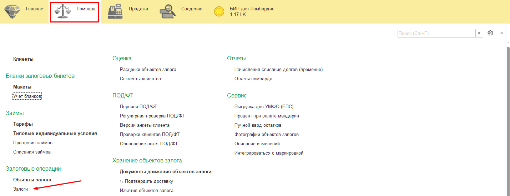510x196 pixels.
Task: Open Списания займов link
Action: click(x=32, y=152)
